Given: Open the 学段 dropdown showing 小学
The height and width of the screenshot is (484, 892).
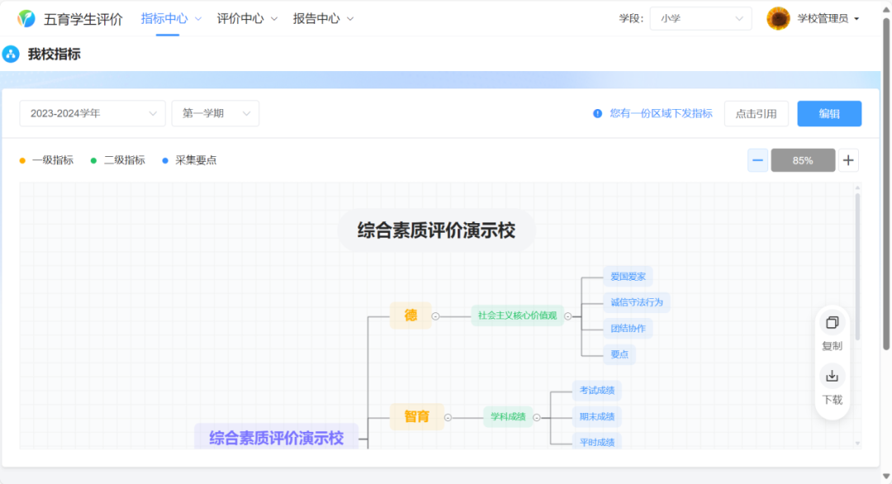Looking at the screenshot, I should (700, 17).
